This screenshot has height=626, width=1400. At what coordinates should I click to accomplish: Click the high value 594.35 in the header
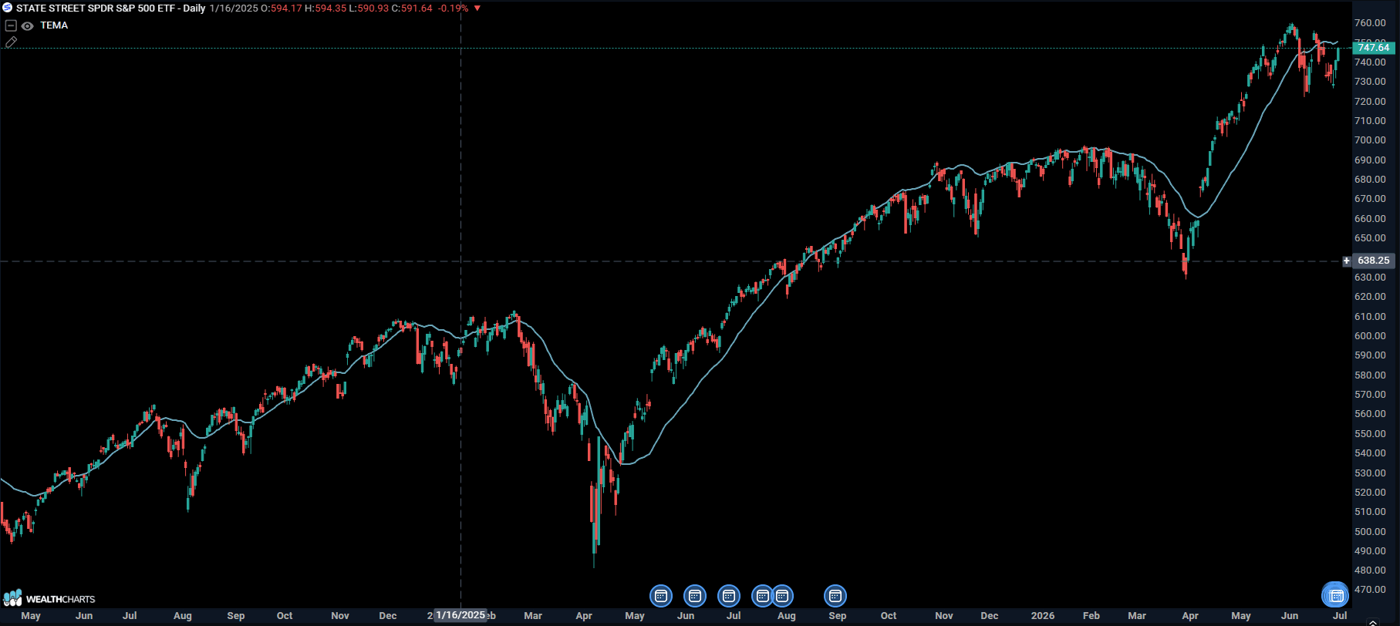click(x=331, y=8)
